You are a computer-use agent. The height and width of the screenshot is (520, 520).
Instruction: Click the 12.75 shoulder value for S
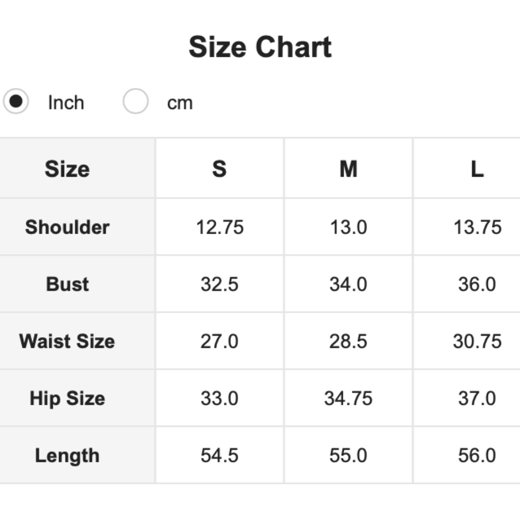click(219, 227)
